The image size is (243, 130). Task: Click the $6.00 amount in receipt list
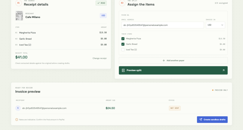click(x=103, y=39)
